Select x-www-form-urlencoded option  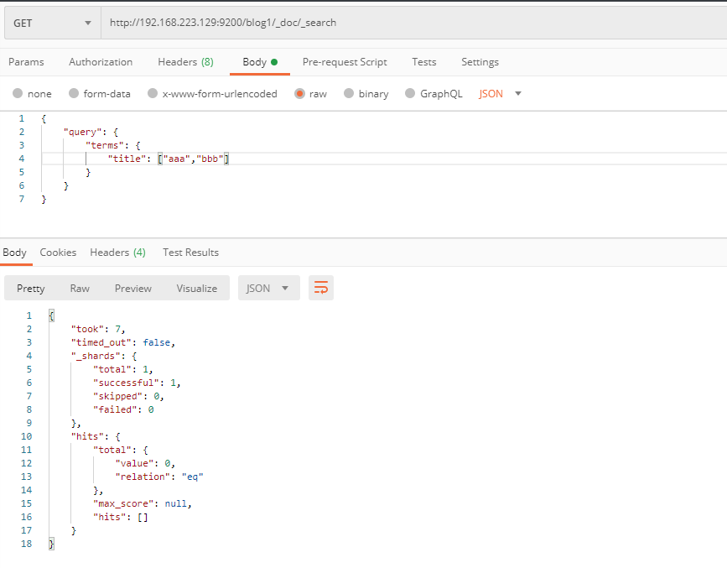pyautogui.click(x=212, y=94)
